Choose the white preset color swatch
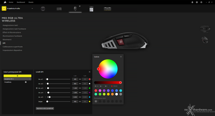 [116, 94]
